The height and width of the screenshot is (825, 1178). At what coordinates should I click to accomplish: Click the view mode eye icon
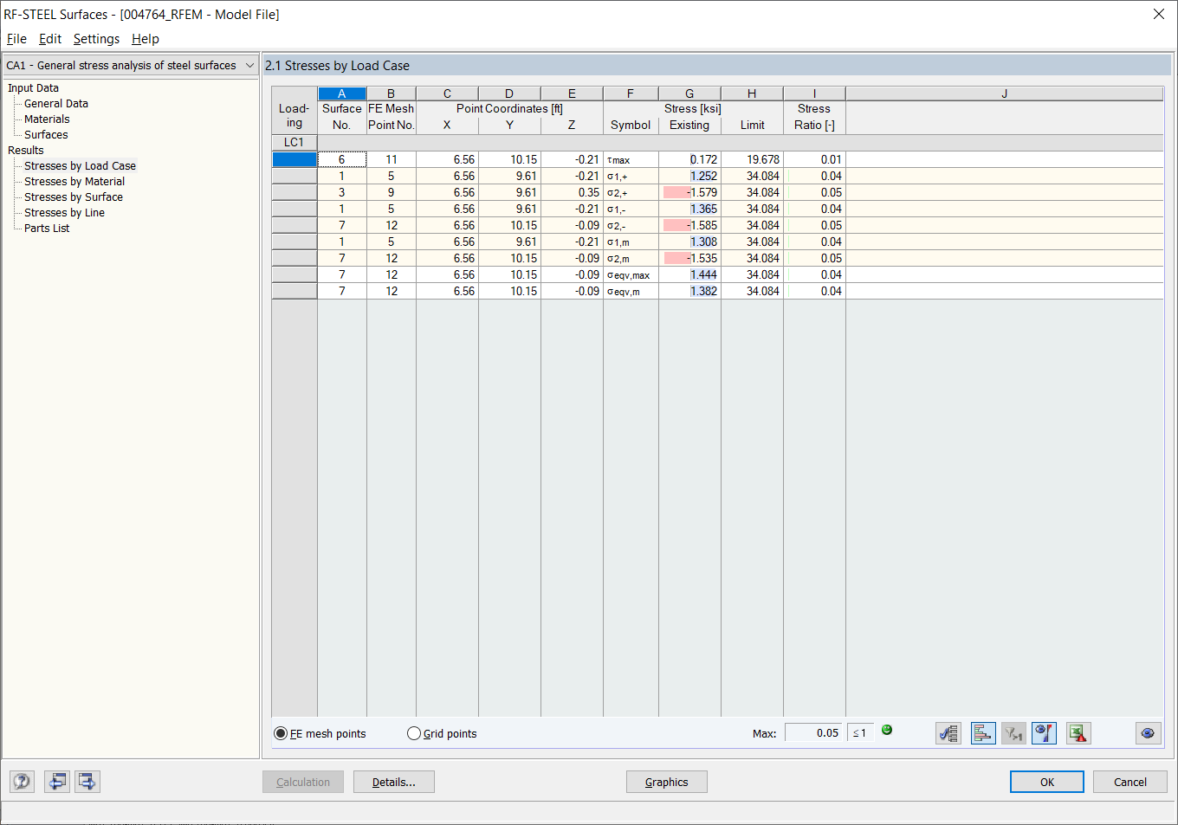[x=1148, y=732]
